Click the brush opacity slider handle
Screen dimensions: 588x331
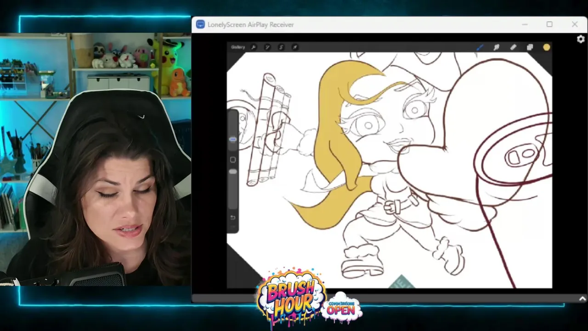(233, 171)
